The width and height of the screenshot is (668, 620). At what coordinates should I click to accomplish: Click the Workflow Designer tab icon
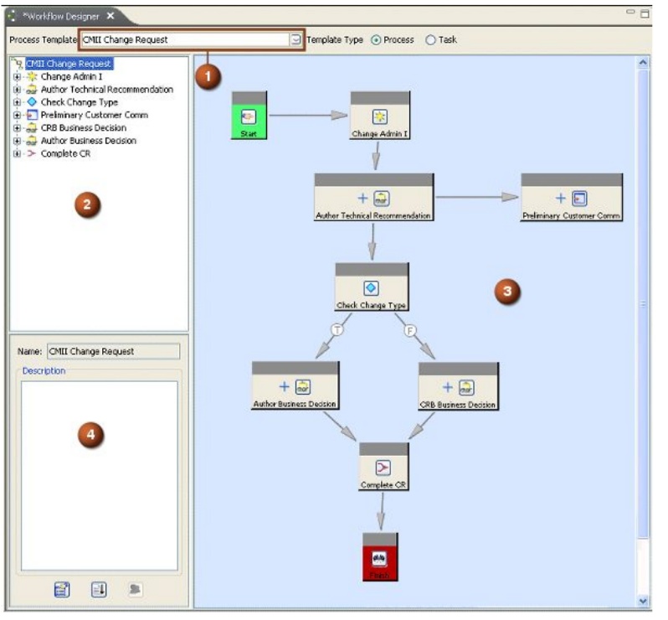pos(13,16)
